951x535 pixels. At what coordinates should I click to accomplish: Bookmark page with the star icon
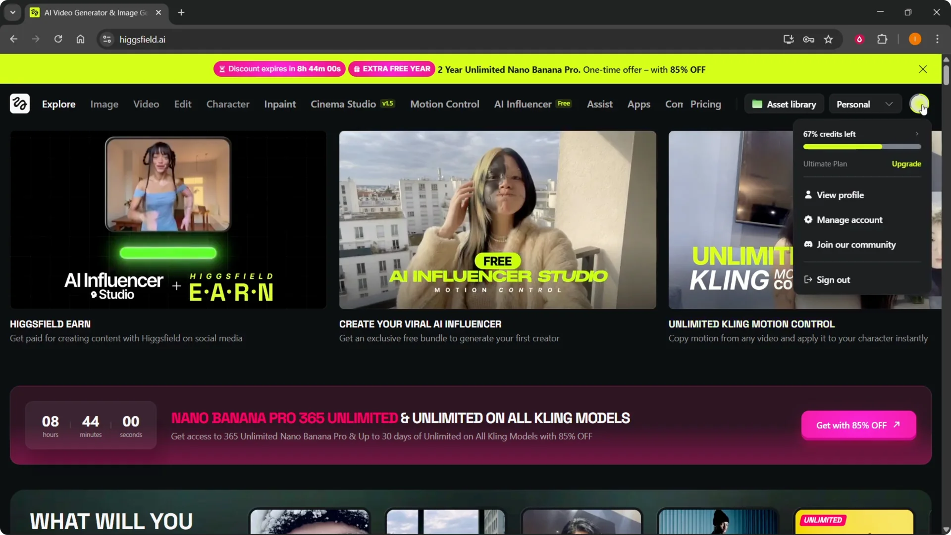[x=829, y=39]
